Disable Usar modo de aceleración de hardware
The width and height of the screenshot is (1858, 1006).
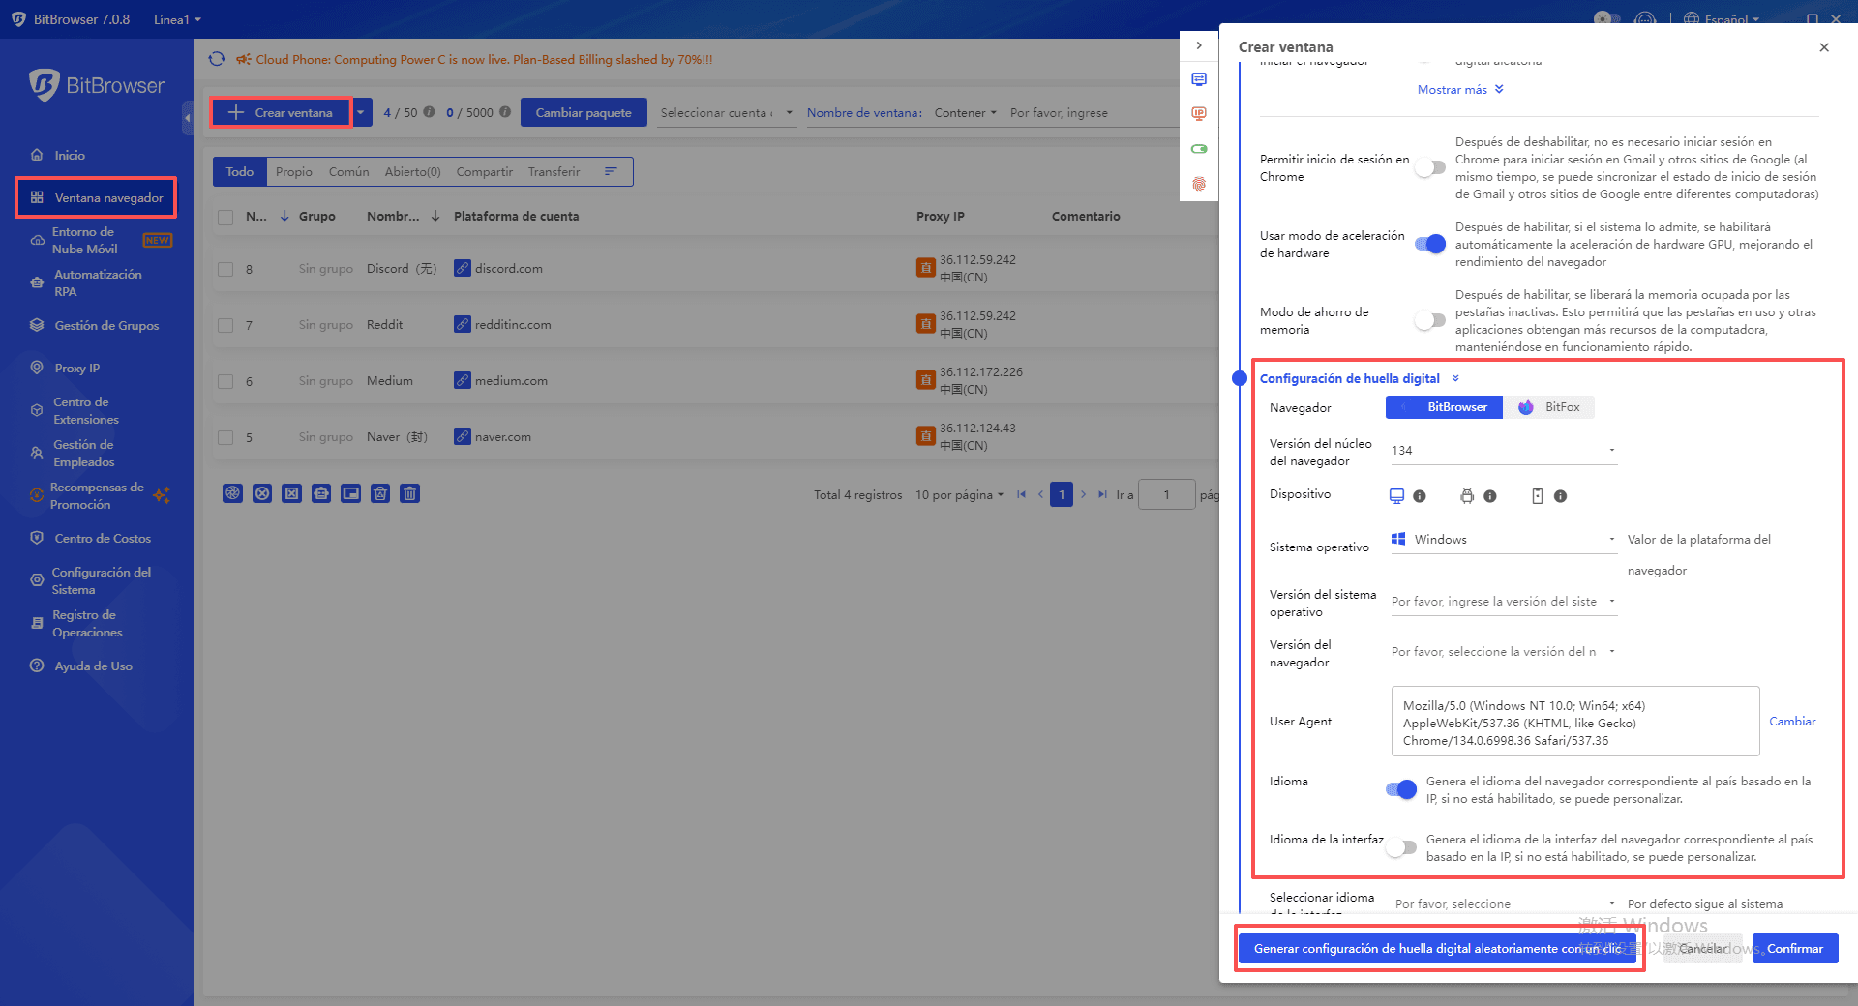pyautogui.click(x=1429, y=244)
